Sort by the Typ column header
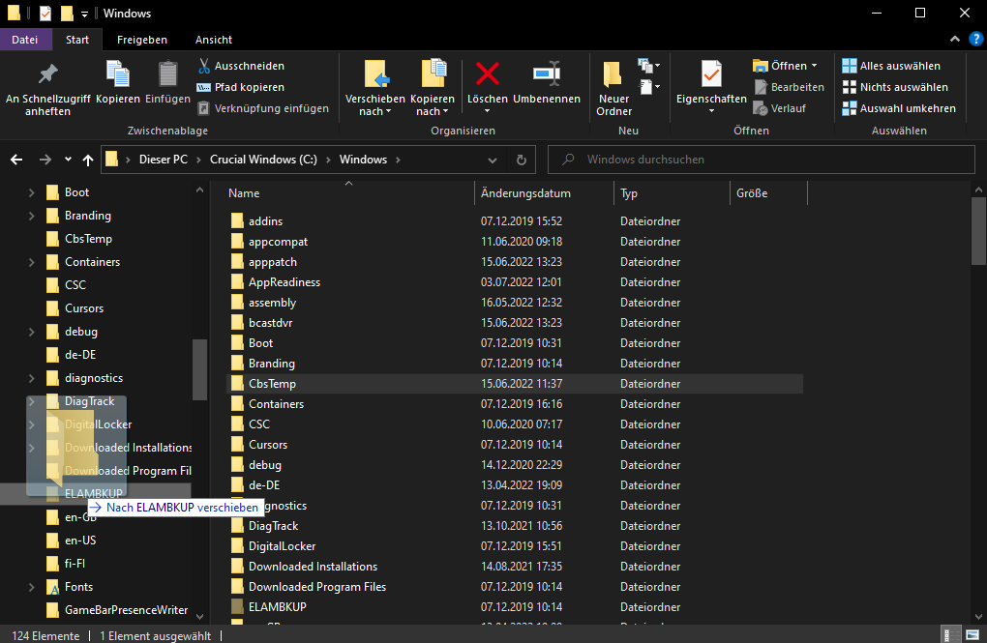 click(x=672, y=193)
